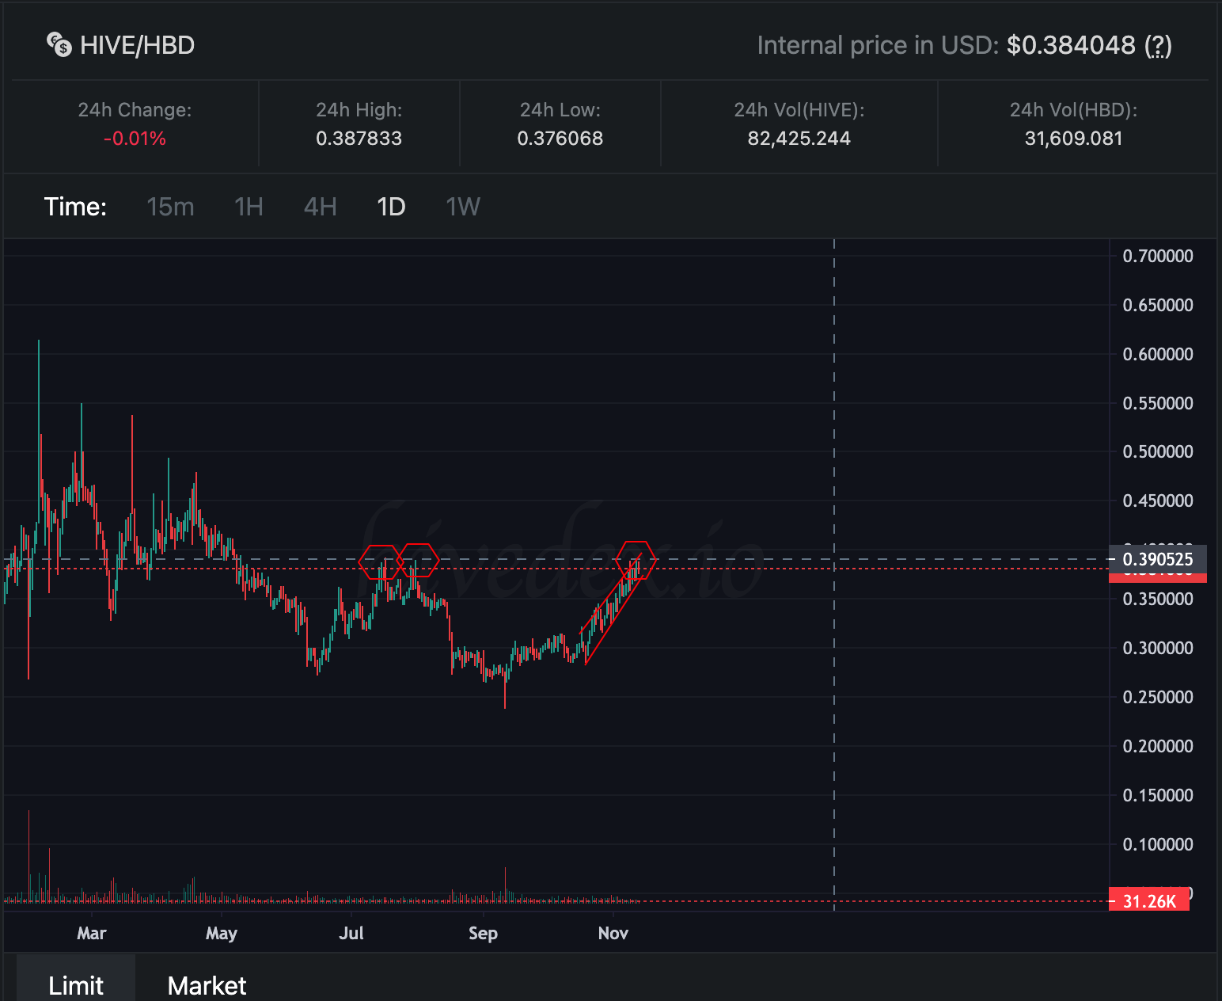This screenshot has height=1001, width=1222.
Task: Click the "24h Low:" label
Action: (560, 110)
